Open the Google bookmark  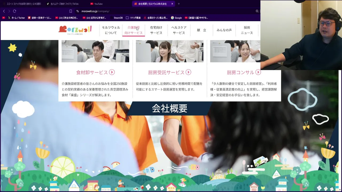click(x=176, y=18)
